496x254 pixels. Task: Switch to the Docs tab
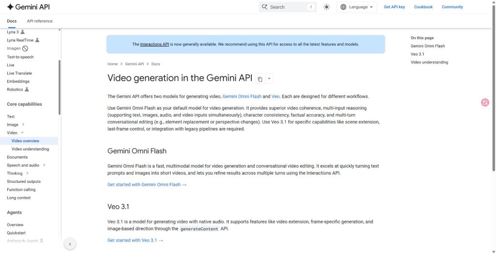[12, 21]
